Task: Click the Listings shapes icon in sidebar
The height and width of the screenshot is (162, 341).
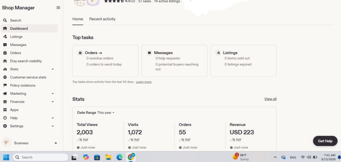Action: click(5, 37)
